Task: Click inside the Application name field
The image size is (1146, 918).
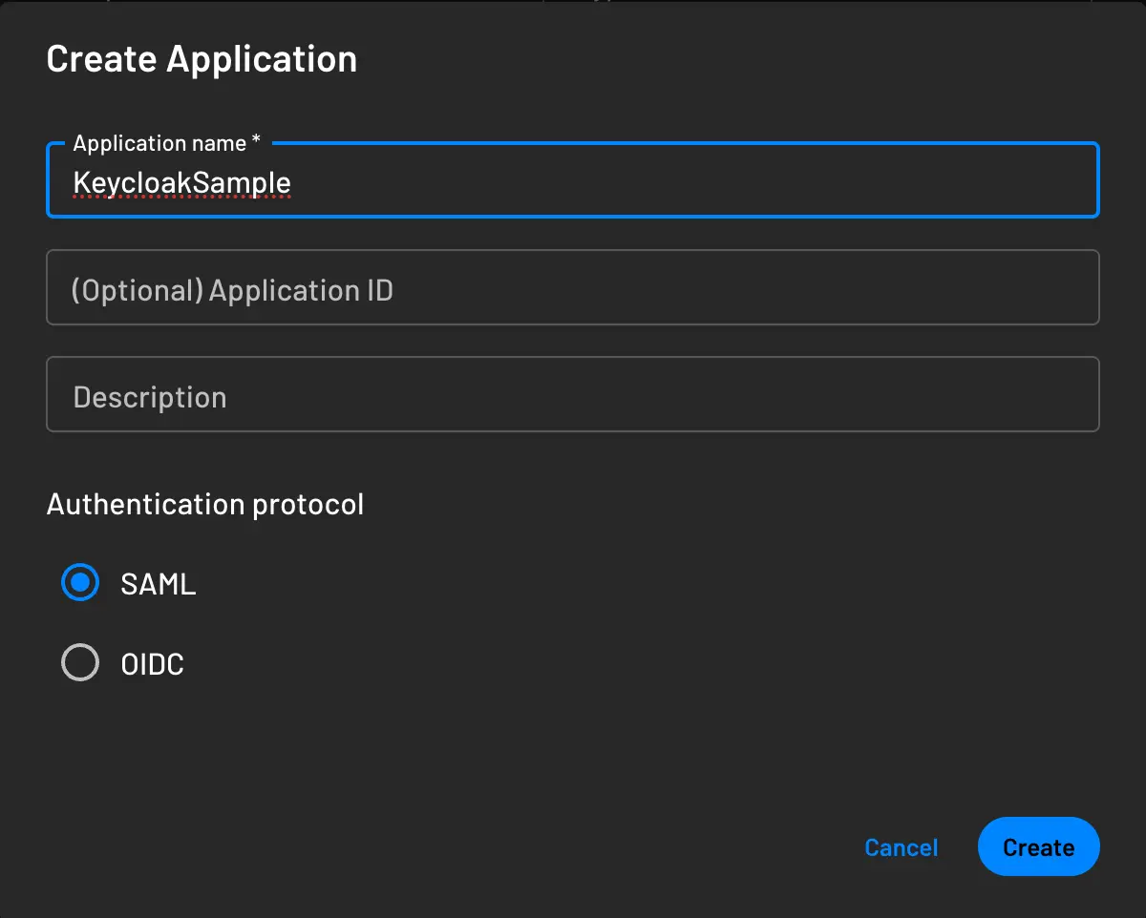Action: tap(573, 181)
